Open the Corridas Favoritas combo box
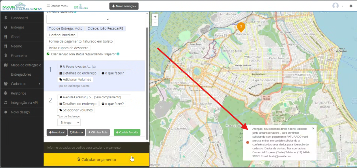 coord(78,19)
